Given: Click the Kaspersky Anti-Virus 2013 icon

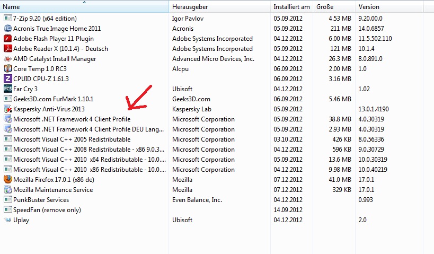Looking at the screenshot, I should click(8, 109).
